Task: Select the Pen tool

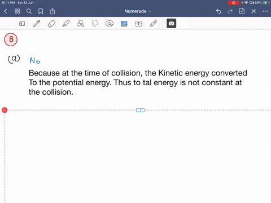Action: tap(37, 24)
